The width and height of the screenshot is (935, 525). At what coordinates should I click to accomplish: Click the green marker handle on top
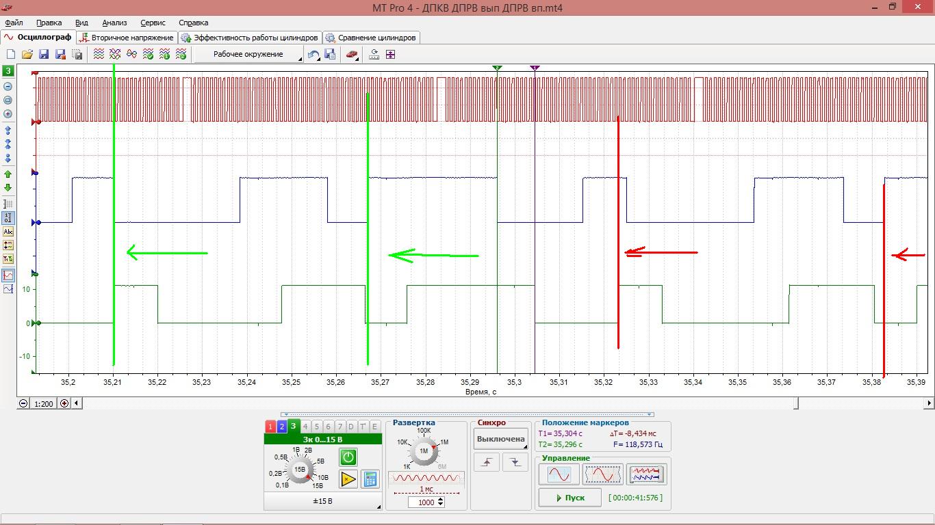coord(498,68)
